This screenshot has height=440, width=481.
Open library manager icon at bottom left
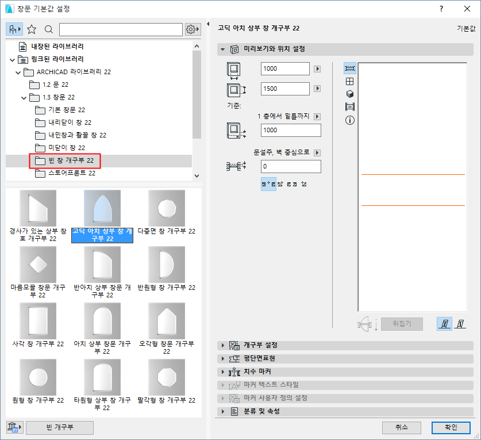14,427
